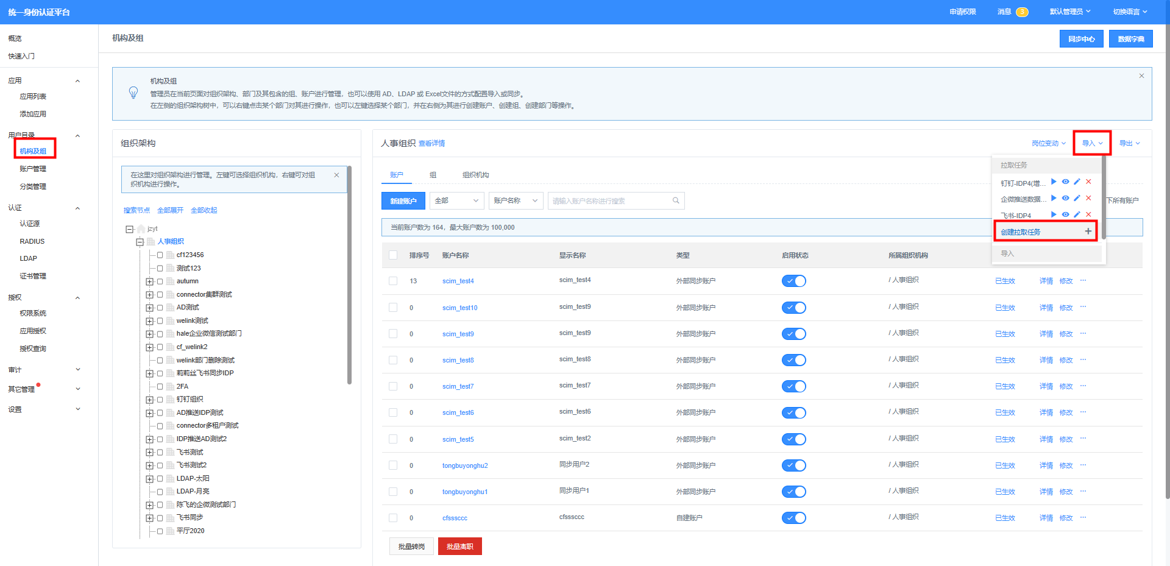
Task: Click the account name search input field
Action: click(609, 201)
